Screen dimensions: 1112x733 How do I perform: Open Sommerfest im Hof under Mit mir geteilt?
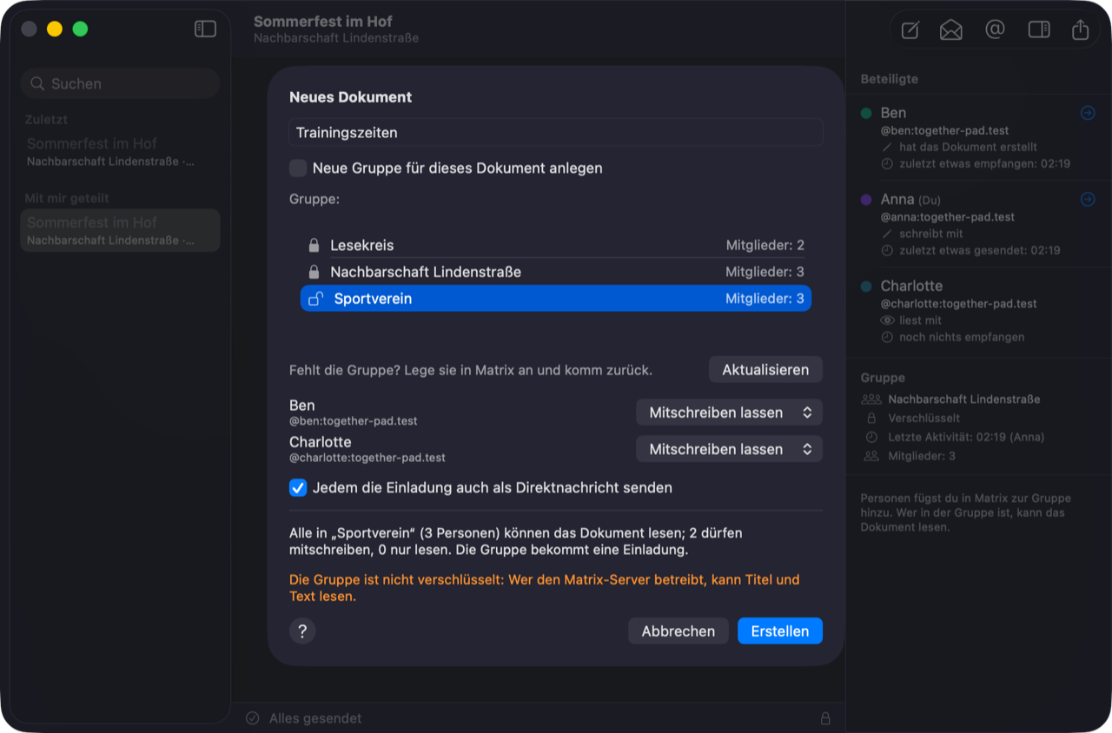(120, 230)
